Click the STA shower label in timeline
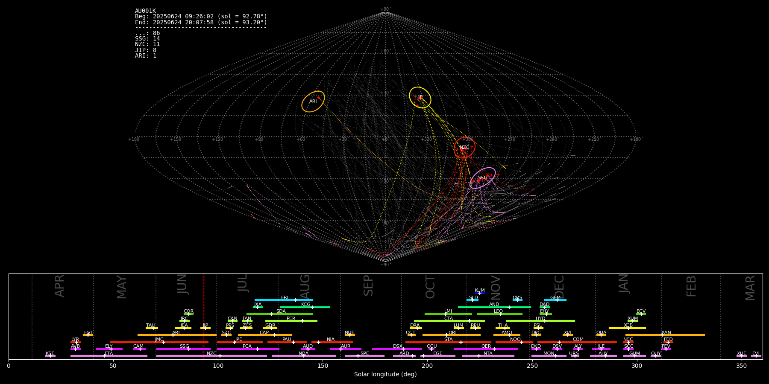The width and height of the screenshot is (769, 384). point(449,340)
